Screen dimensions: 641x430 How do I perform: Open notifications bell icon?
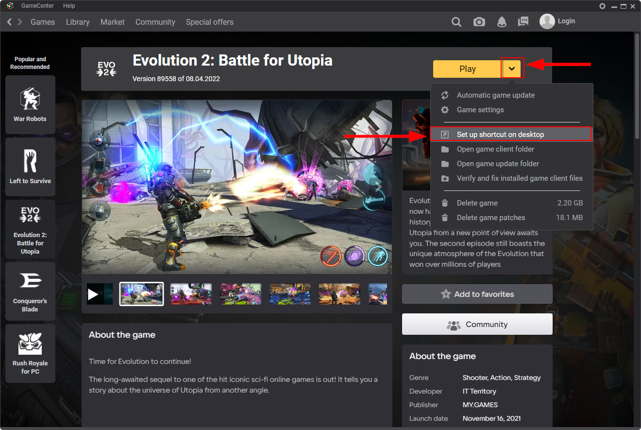tap(502, 22)
